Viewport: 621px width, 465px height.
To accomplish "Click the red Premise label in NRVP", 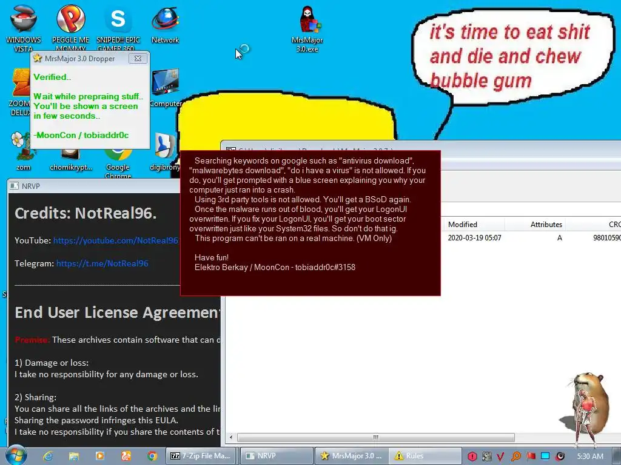I will 32,340.
